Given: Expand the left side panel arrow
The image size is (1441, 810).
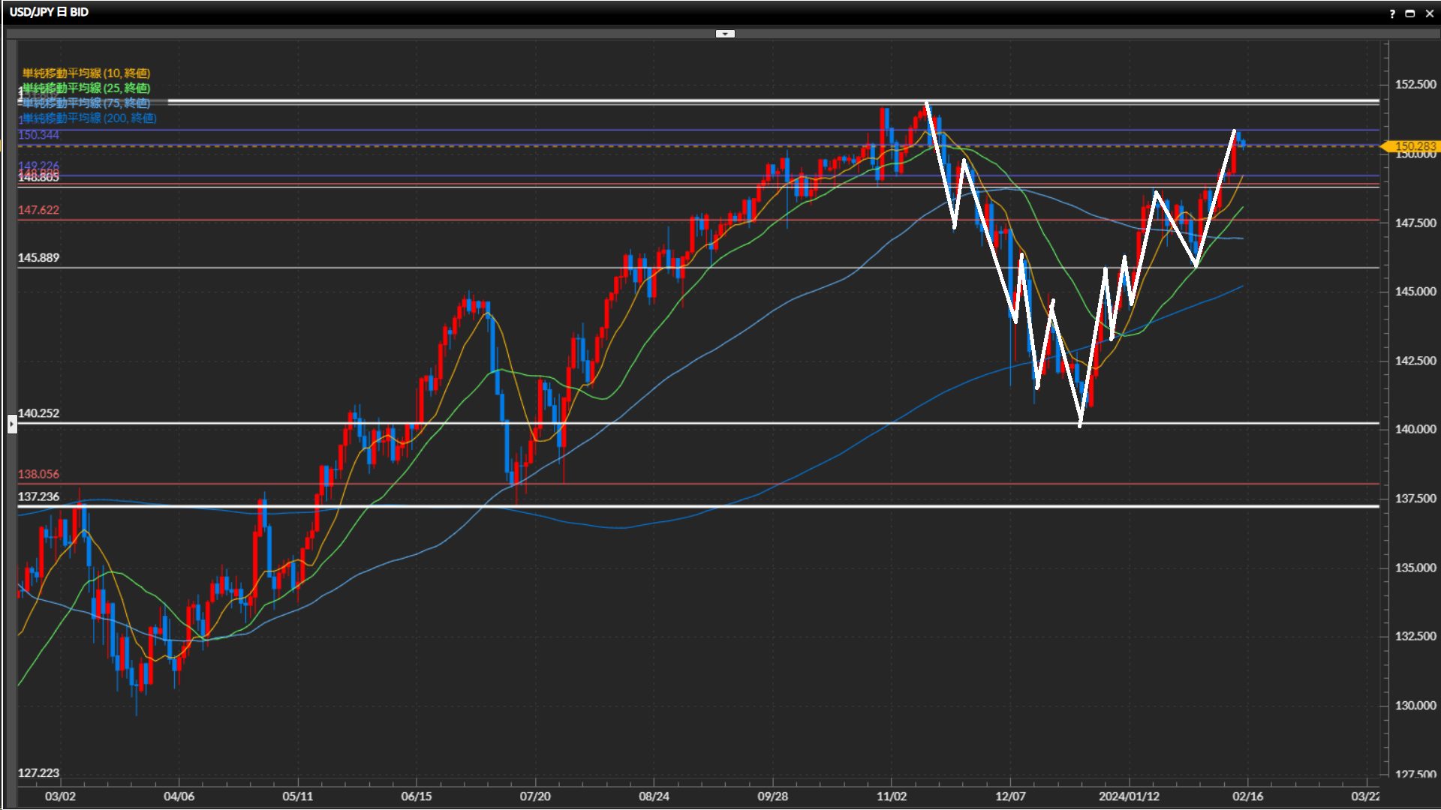Looking at the screenshot, I should pos(12,424).
